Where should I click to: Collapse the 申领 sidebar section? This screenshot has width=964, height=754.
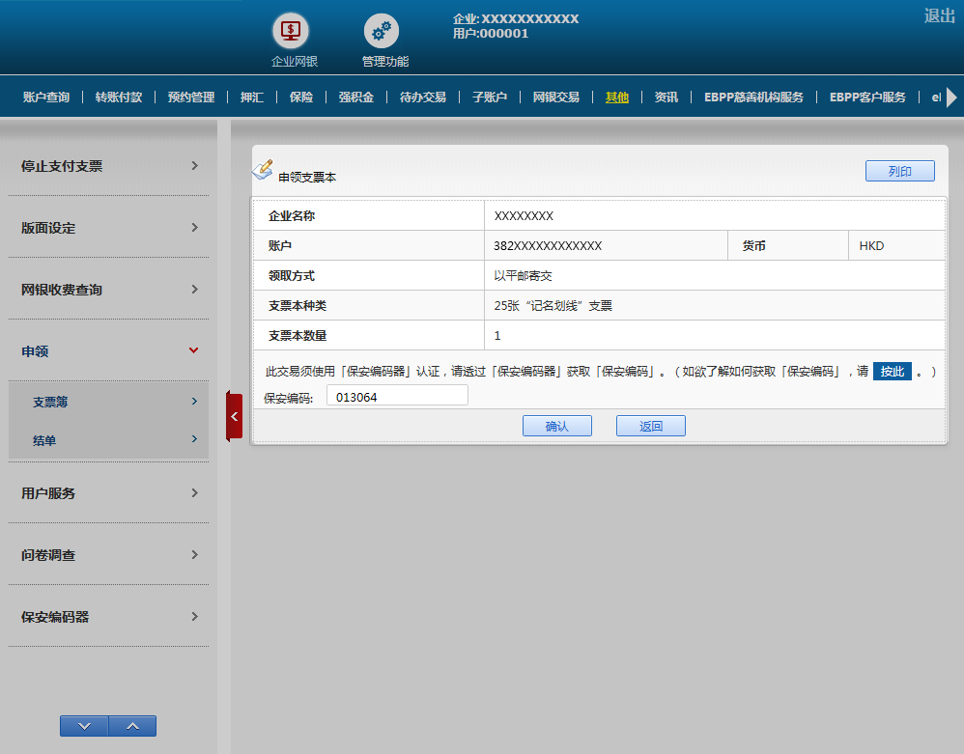108,351
